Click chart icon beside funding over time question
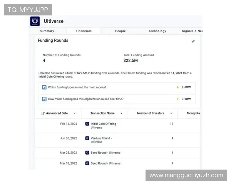Screen dimensions: 231x185 [x=44, y=99]
